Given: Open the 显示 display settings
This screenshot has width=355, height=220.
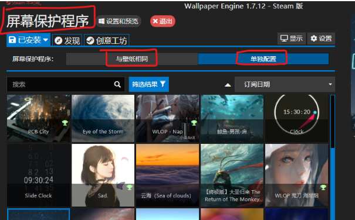Looking at the screenshot, I should pyautogui.click(x=292, y=39).
